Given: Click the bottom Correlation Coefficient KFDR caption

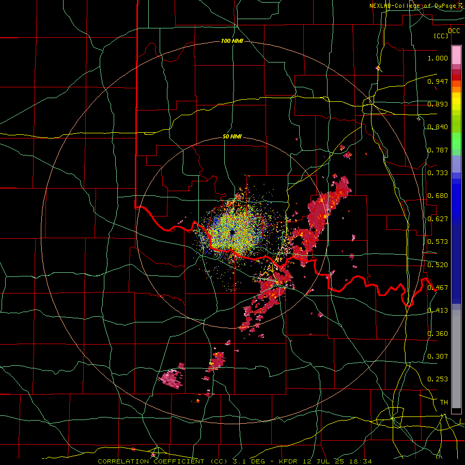Looking at the screenshot, I should (235, 461).
